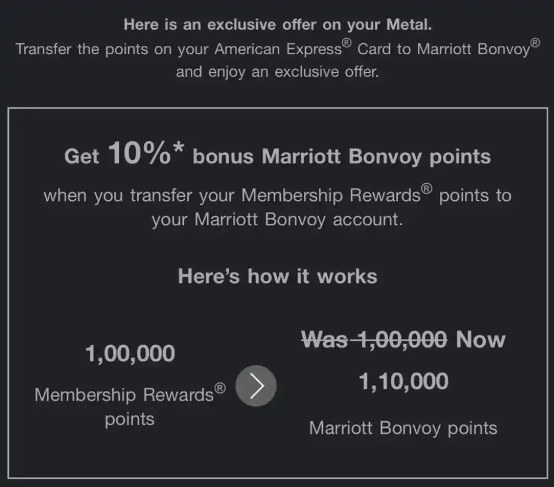Click the word "Get" in the bonus headline
Image resolution: width=554 pixels, height=487 pixels.
click(82, 157)
